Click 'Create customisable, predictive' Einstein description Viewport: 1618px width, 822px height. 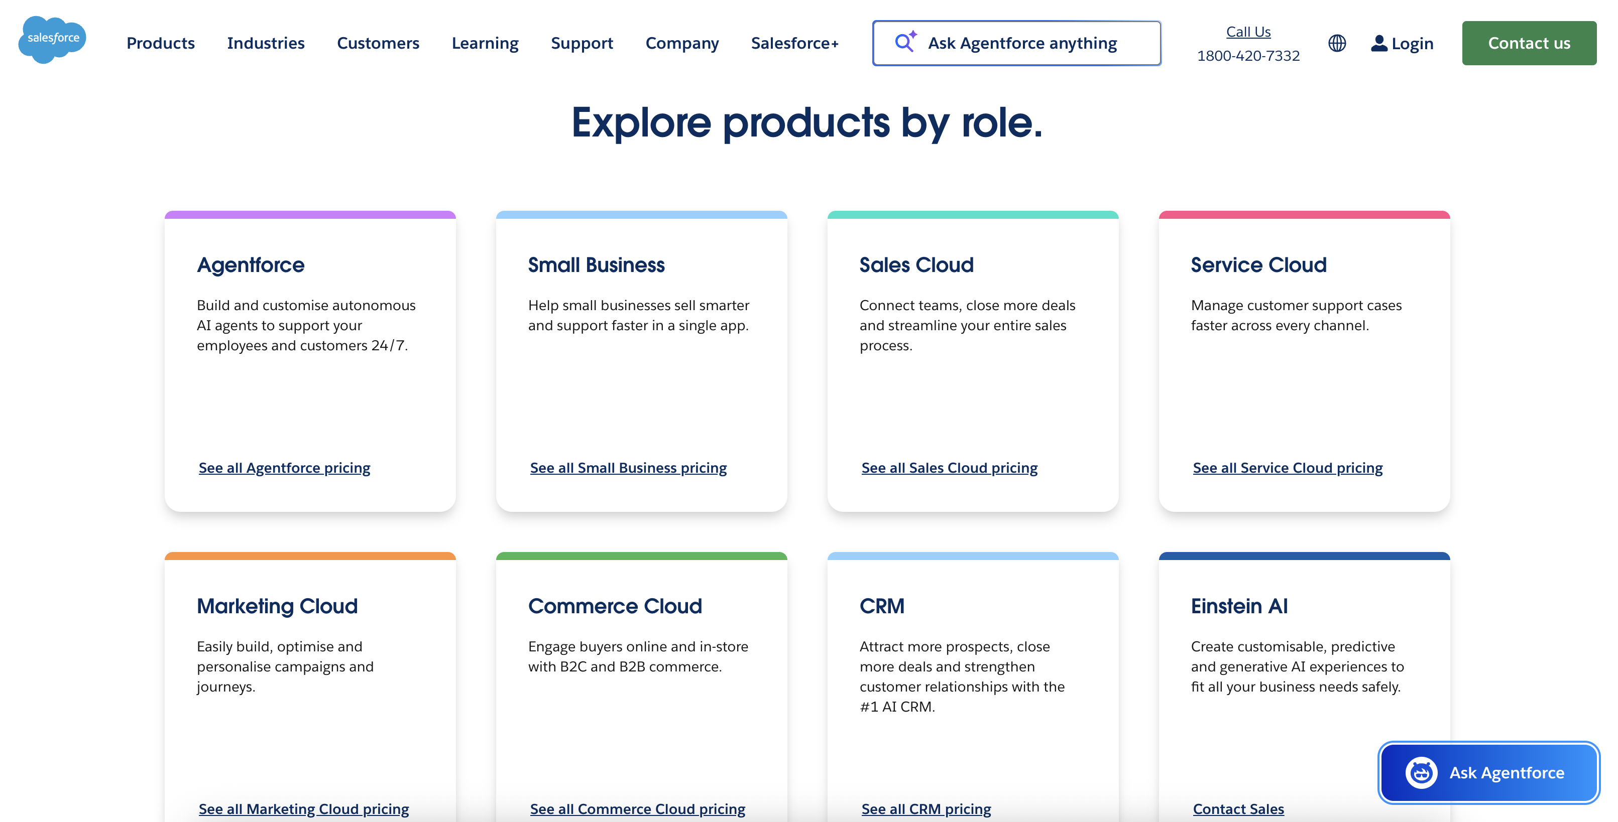(x=1298, y=667)
